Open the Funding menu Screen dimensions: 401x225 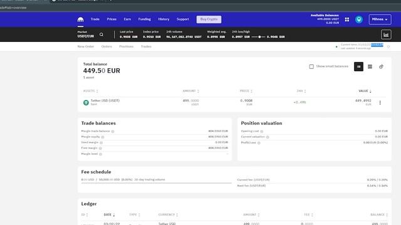(145, 19)
